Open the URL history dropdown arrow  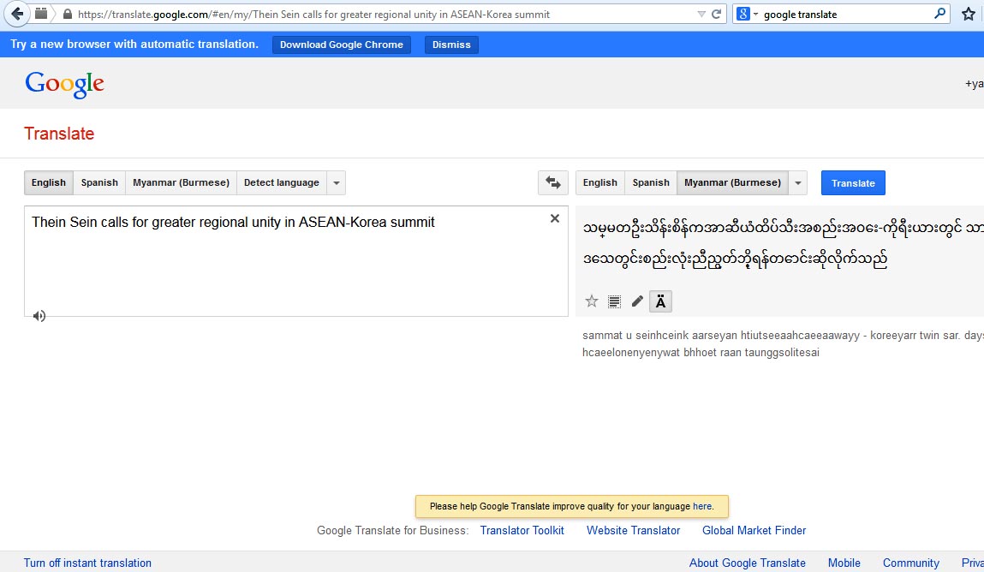pos(701,14)
